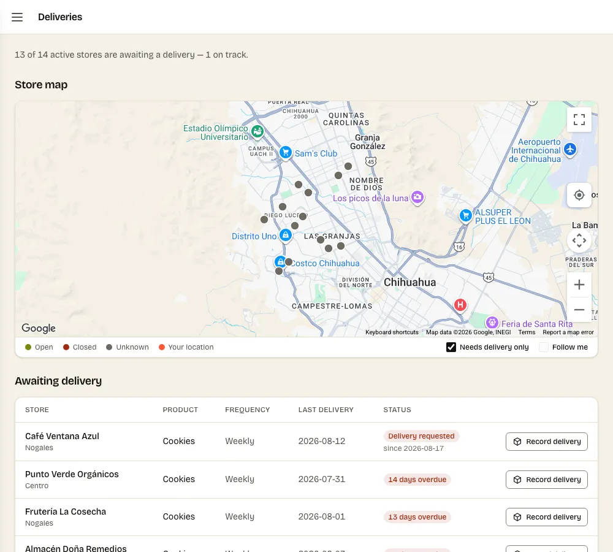Image resolution: width=613 pixels, height=552 pixels.
Task: Record delivery for Frutería La Cosecha
Action: [547, 517]
